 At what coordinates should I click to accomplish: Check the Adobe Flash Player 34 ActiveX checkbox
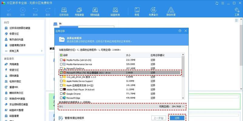pos(61,89)
